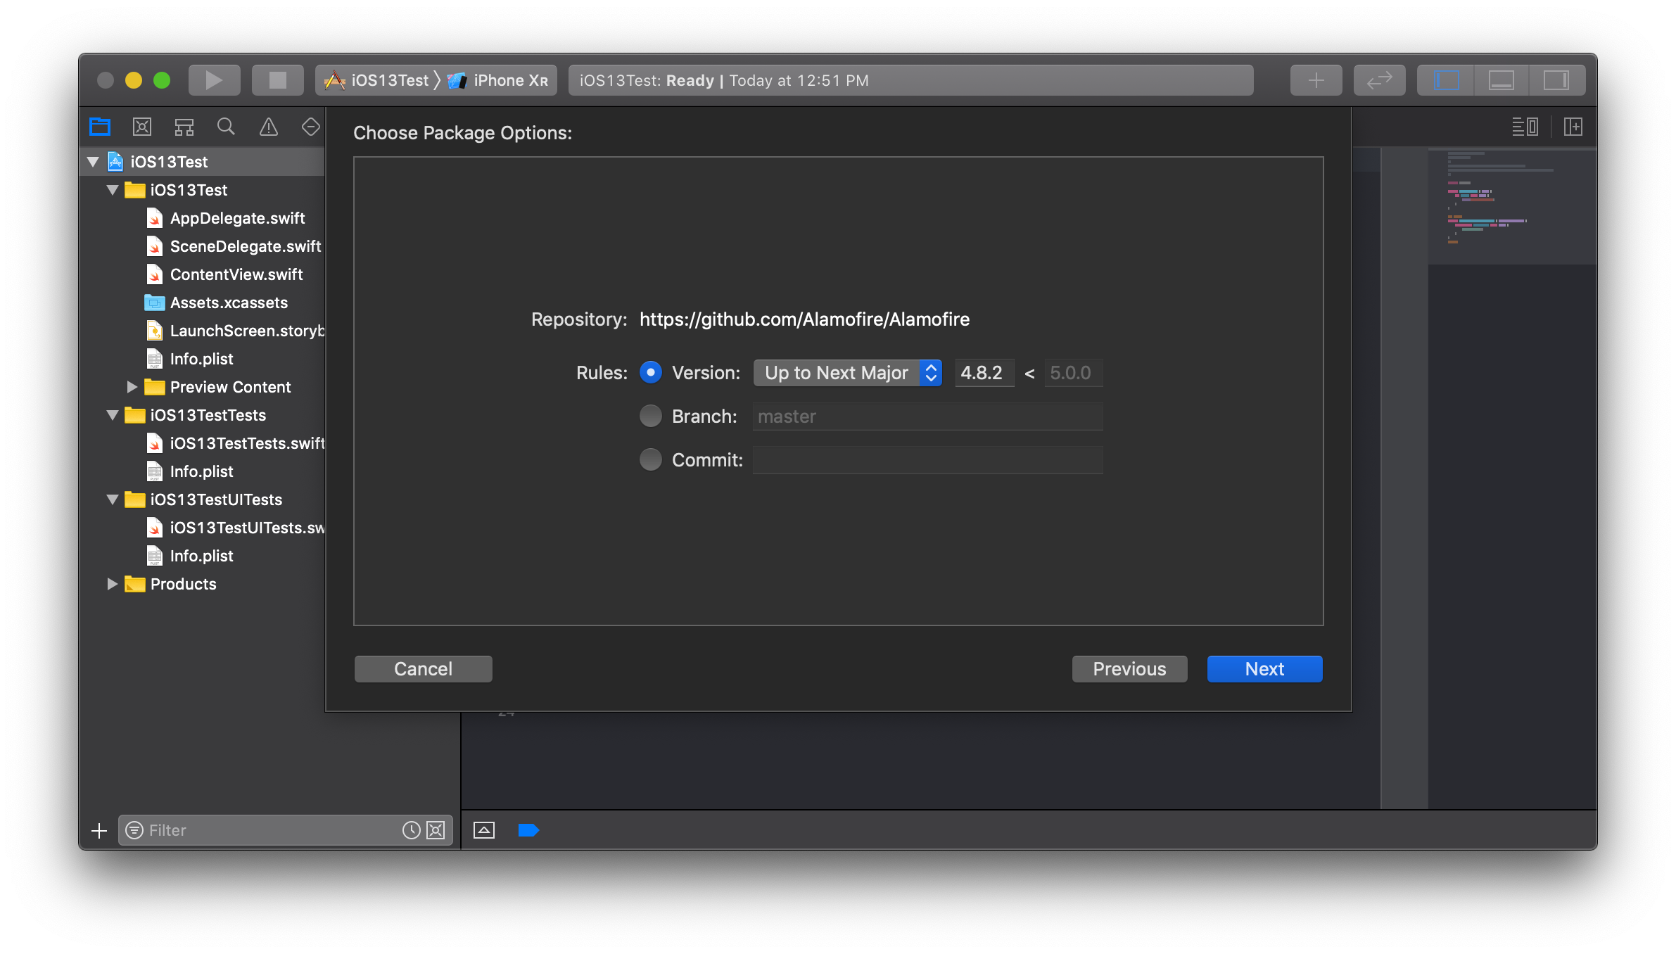Image resolution: width=1676 pixels, height=954 pixels.
Task: Collapse the iOS13TestUITests group
Action: coord(113,500)
